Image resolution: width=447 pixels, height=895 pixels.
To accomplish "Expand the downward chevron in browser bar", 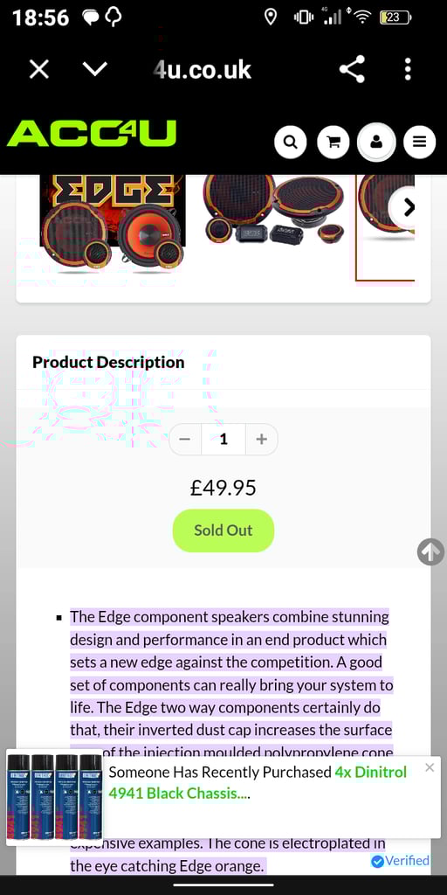I will (94, 70).
